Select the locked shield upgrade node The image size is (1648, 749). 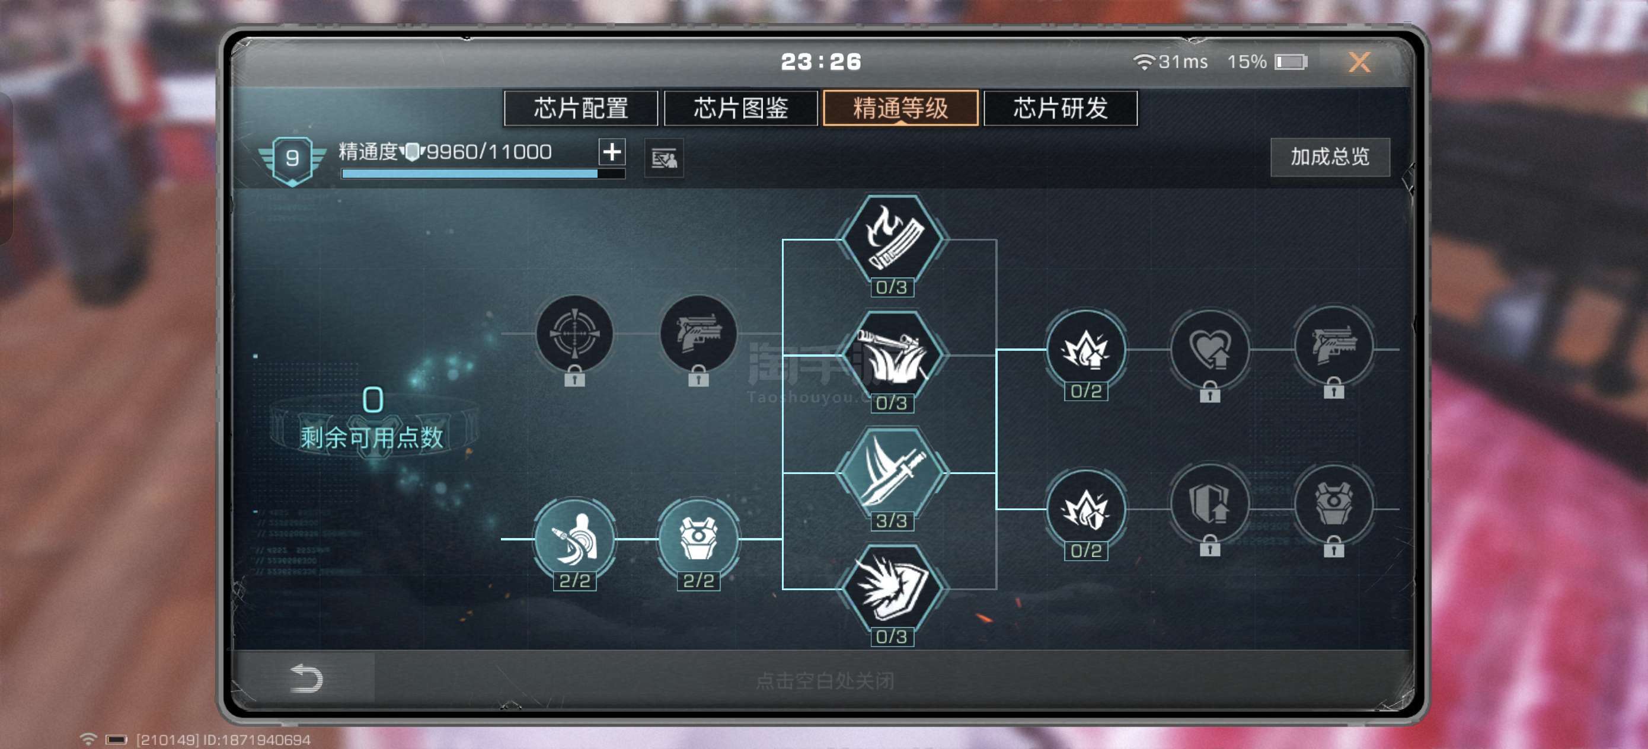click(x=1209, y=508)
